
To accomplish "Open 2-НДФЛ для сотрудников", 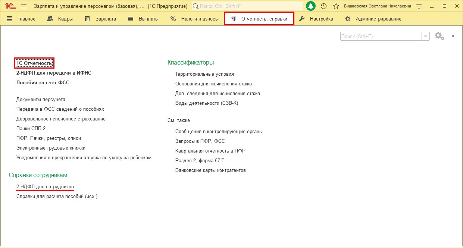I will point(45,186).
